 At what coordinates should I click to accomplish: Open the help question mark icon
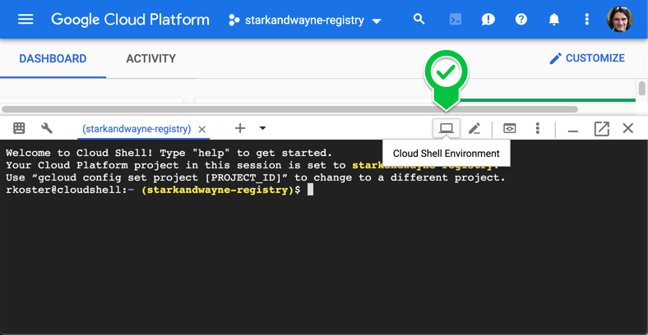[521, 19]
